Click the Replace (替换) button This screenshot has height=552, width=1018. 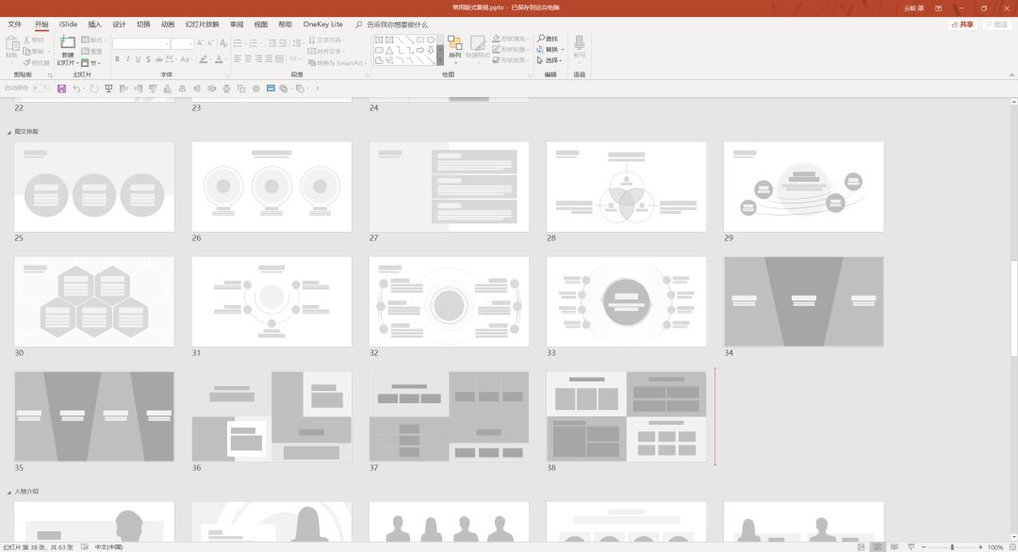point(550,49)
